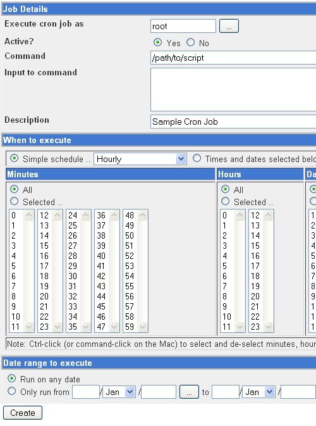The image size is (316, 426).
Task: Click down arrow of Hours 12-23 list
Action: coord(268,326)
